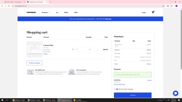Show hidden system tray icons
Image resolution: width=182 pixels, height=102 pixels.
(x=166, y=100)
